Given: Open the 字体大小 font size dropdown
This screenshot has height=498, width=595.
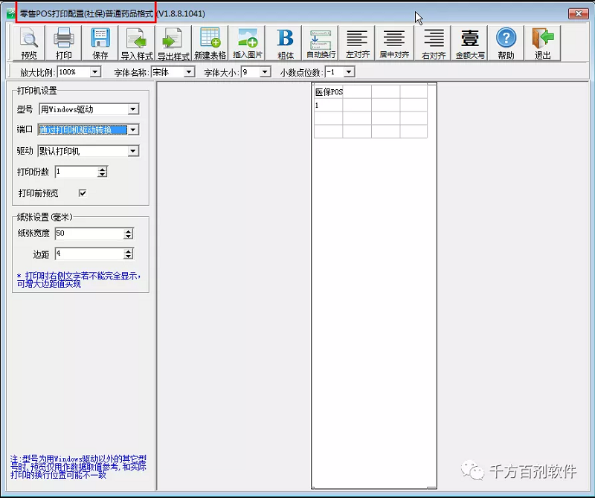Looking at the screenshot, I should pos(265,71).
